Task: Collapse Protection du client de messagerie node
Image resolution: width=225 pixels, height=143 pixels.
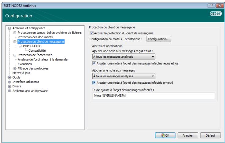Action: tap(15, 42)
